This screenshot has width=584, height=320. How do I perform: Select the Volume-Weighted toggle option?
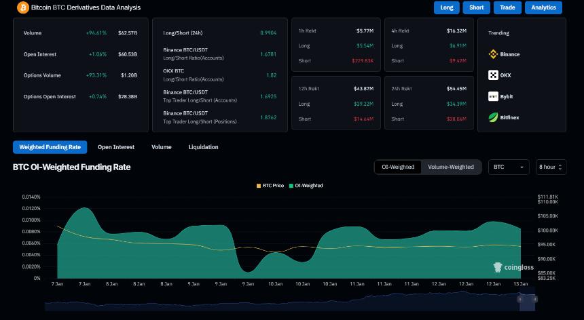451,167
